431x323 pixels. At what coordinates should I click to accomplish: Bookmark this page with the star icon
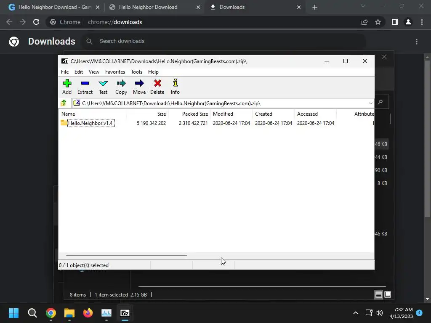[378, 22]
